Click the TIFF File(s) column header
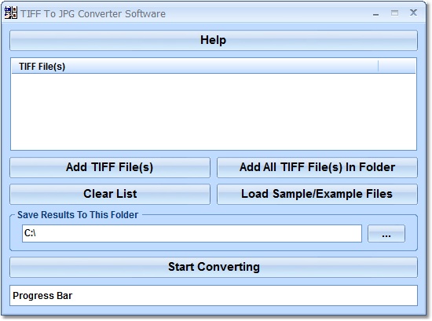The image size is (432, 321). (195, 67)
